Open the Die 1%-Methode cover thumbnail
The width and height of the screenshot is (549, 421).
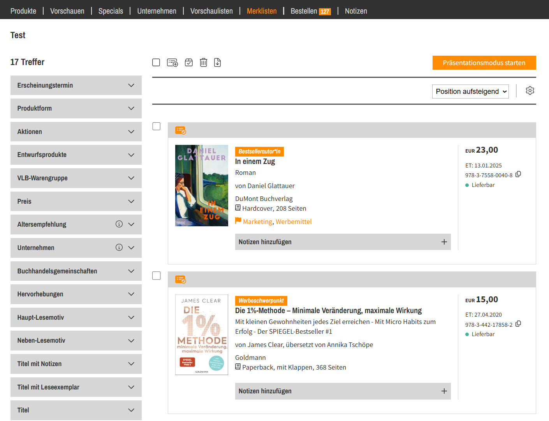coord(202,335)
